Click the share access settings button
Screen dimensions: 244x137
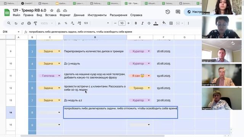(x=193, y=12)
